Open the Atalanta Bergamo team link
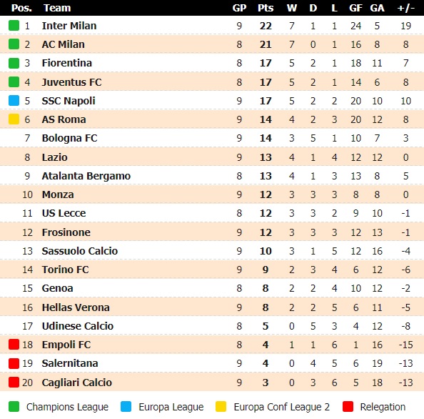The width and height of the screenshot is (424, 419). (x=86, y=176)
